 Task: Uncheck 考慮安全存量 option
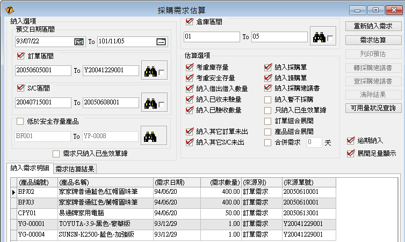click(189, 78)
